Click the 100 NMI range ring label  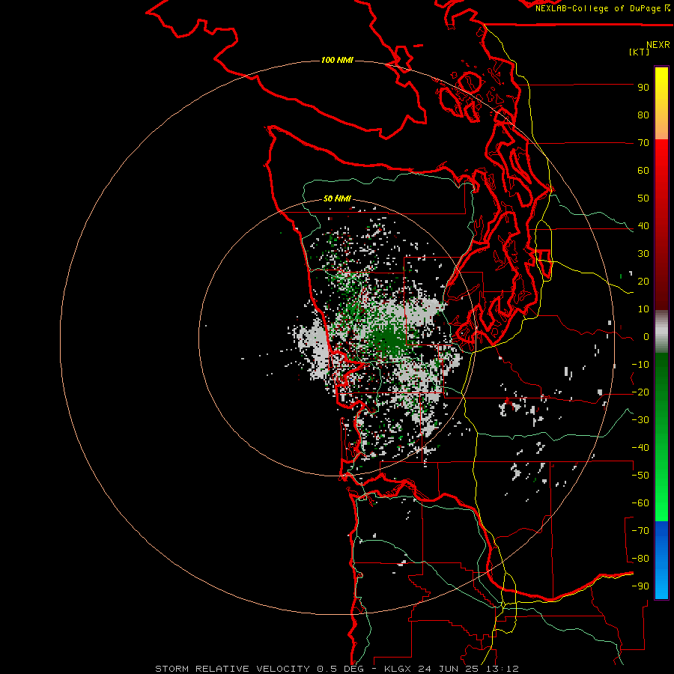tap(337, 60)
